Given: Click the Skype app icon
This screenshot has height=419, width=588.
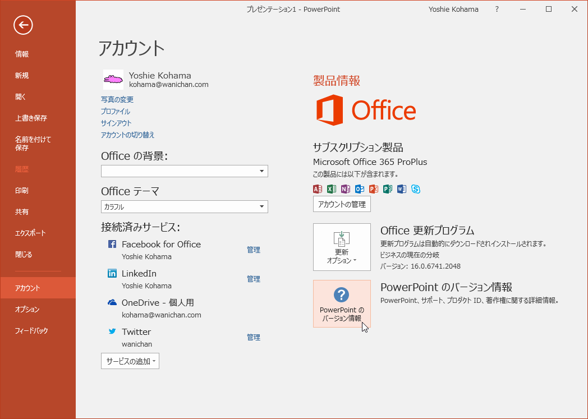Looking at the screenshot, I should 416,189.
